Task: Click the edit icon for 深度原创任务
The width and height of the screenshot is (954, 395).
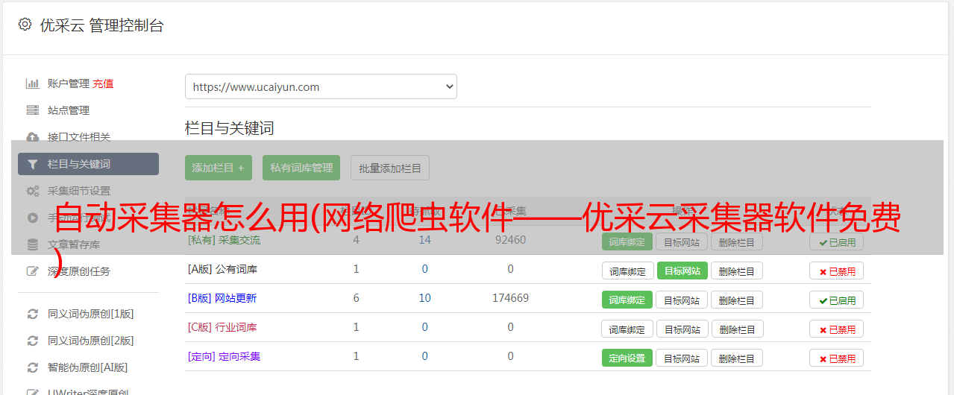Action: [33, 271]
